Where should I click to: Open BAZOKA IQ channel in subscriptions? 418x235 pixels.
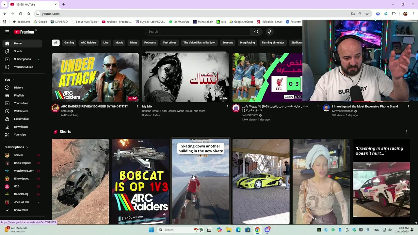click(x=22, y=194)
